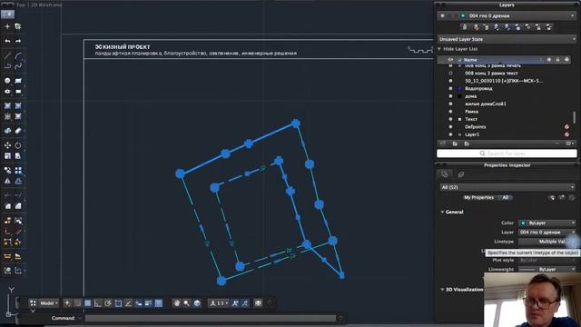Toggle visibility of Водопровод layer
Screen dimensions: 581x327
(450, 89)
